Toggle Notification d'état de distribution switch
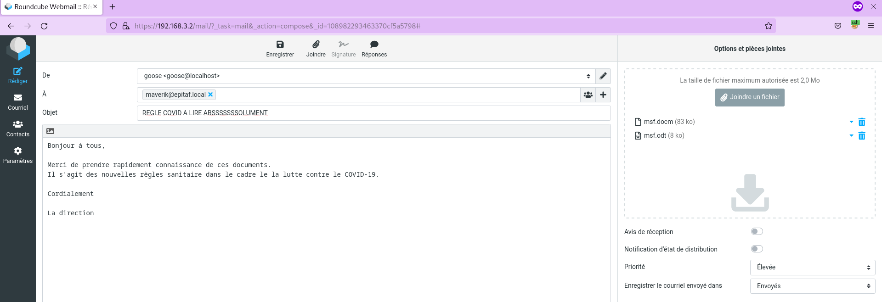Screen dimensions: 882x302 (x=757, y=249)
